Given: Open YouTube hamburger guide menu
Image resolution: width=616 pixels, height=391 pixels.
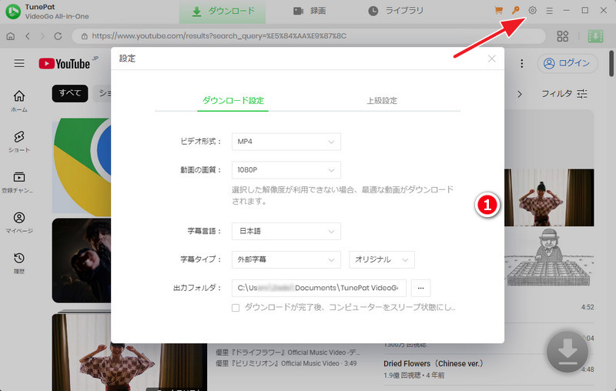Looking at the screenshot, I should [x=19, y=63].
